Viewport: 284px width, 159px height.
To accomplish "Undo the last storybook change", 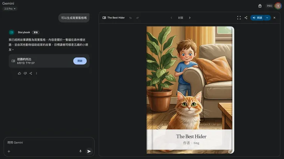I will (130, 18).
